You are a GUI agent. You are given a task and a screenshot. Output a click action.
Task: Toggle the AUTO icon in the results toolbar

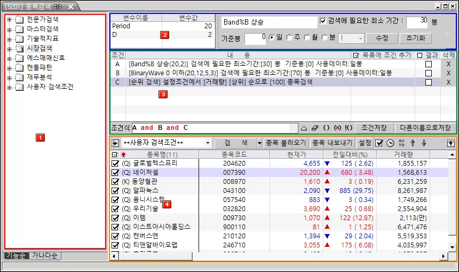click(401, 143)
